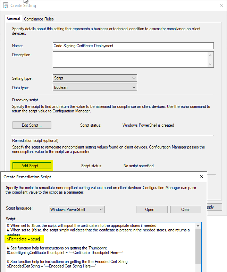Click 'Windows PowerShell is created' status text

(148, 125)
